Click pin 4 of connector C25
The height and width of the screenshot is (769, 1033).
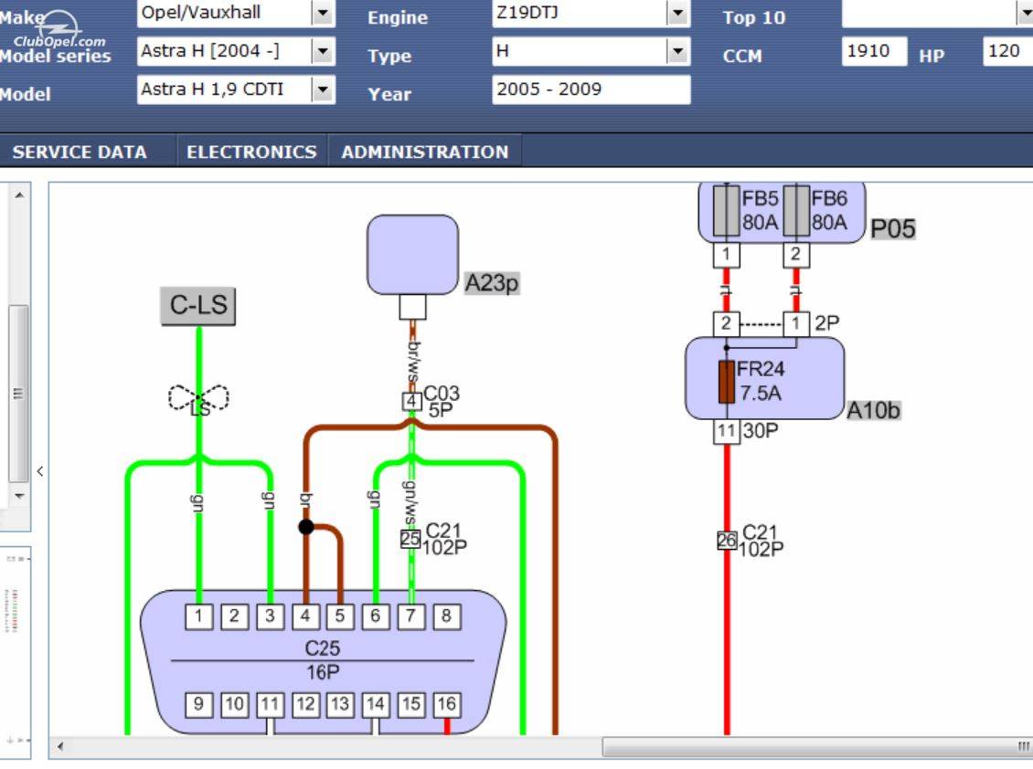(305, 616)
